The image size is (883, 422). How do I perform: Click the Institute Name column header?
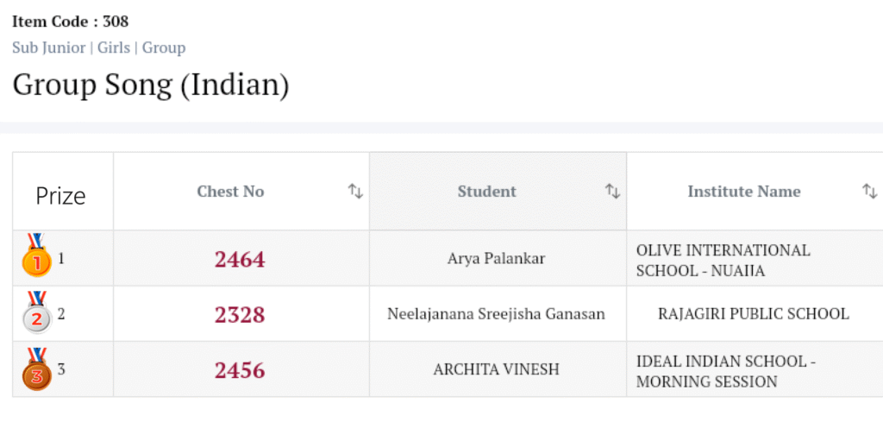coord(743,192)
